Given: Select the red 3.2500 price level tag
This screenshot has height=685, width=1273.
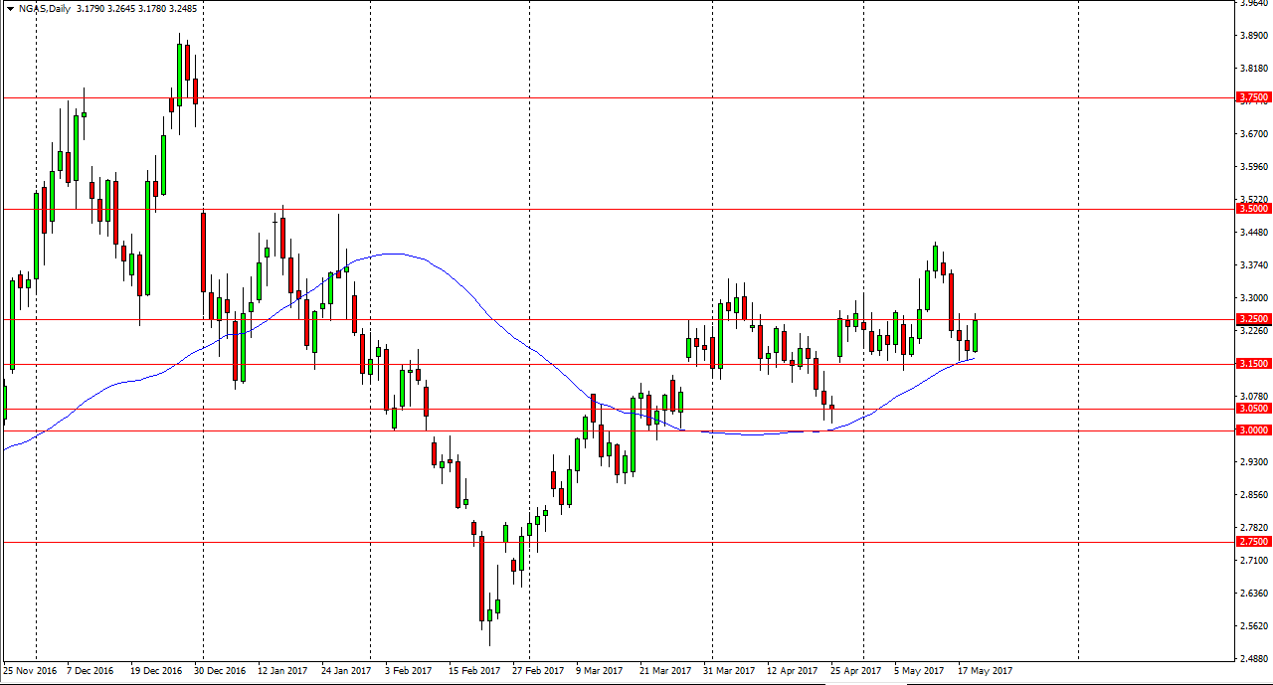Looking at the screenshot, I should pos(1253,319).
